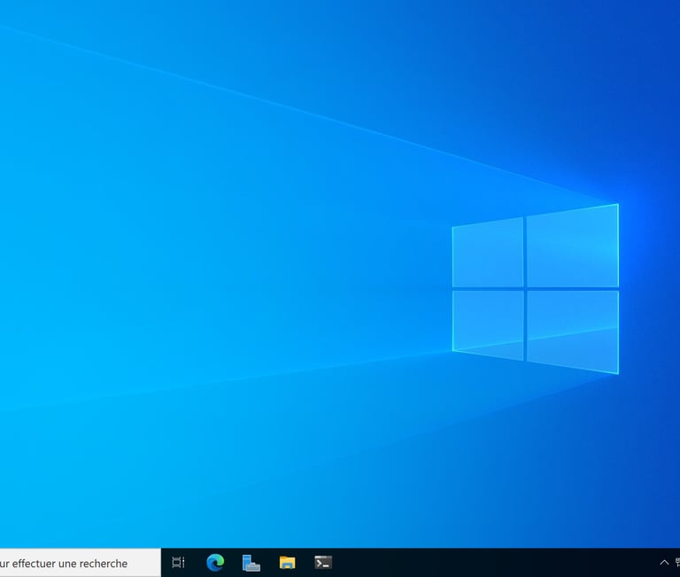This screenshot has width=680, height=577.
Task: Click the top-right pane of the Windows logo
Action: (573, 246)
